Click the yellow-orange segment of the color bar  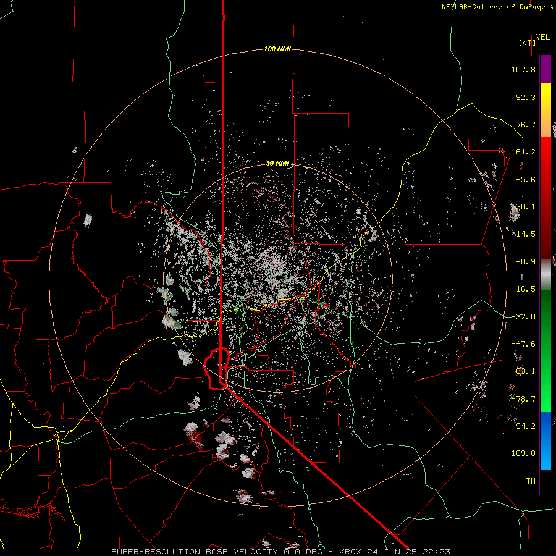[x=545, y=110]
